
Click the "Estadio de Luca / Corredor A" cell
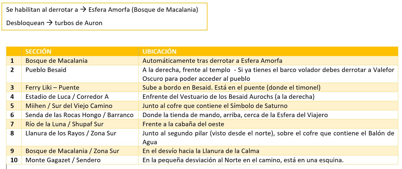point(67,96)
